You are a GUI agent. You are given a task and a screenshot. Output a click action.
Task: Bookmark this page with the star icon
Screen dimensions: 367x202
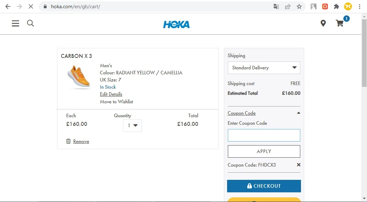tap(299, 6)
